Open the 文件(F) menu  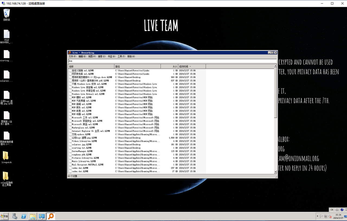[x=72, y=57]
